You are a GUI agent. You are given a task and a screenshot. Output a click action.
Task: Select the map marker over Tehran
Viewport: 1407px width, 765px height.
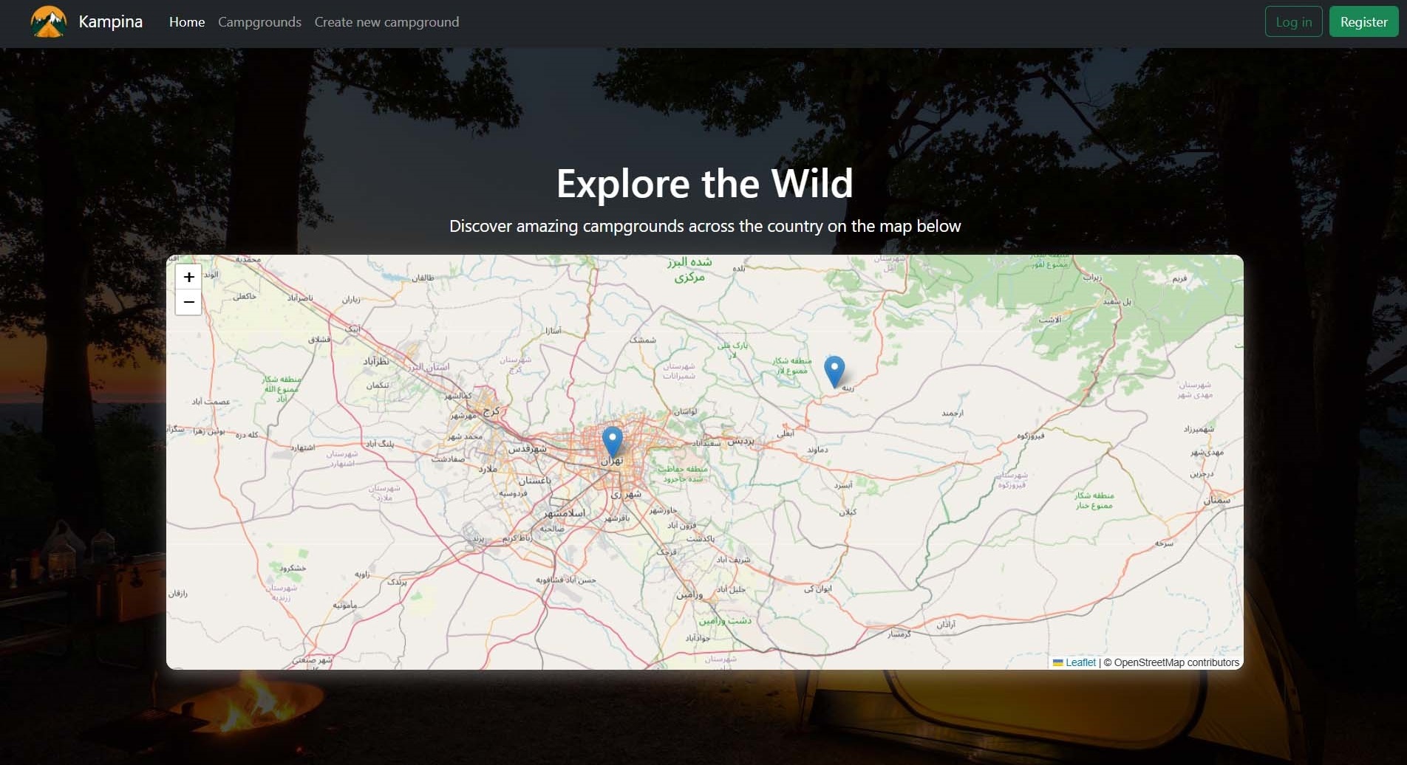[612, 441]
